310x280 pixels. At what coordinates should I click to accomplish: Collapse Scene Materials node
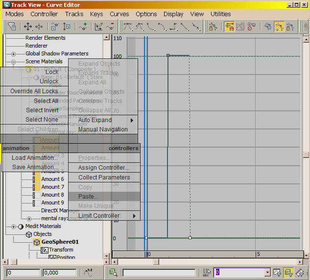(13, 62)
